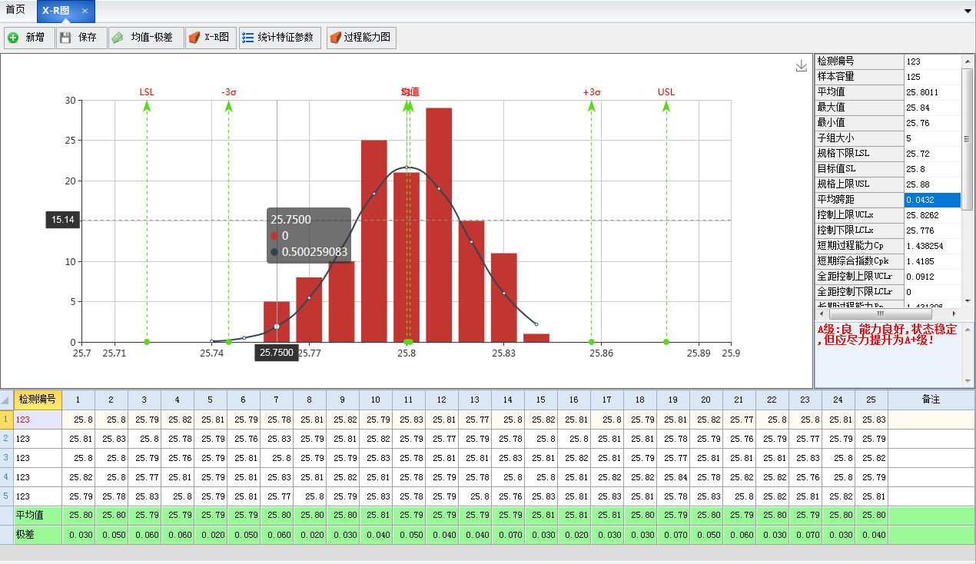Click the 目标值SL value 25.8
Image resolution: width=976 pixels, height=564 pixels.
tap(932, 169)
